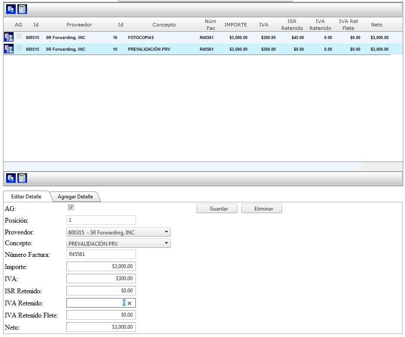Sort by the AG column header
The height and width of the screenshot is (337, 405).
point(18,25)
